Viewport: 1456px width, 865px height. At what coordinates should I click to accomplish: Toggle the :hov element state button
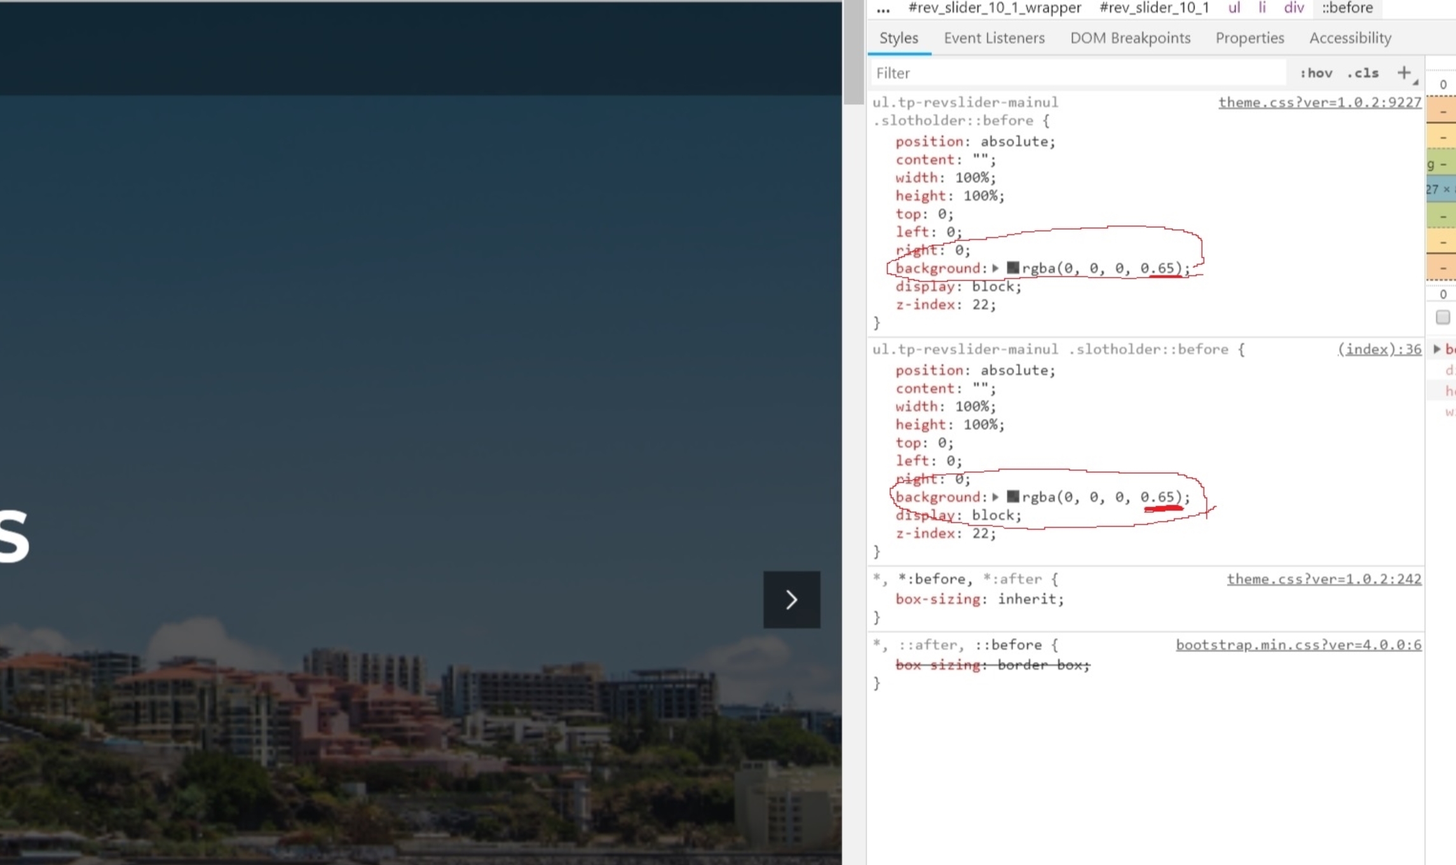(x=1316, y=73)
